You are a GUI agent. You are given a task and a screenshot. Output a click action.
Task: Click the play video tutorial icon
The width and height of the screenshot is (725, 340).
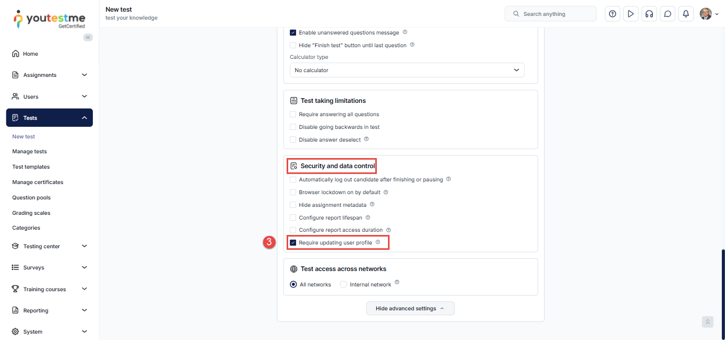point(631,14)
